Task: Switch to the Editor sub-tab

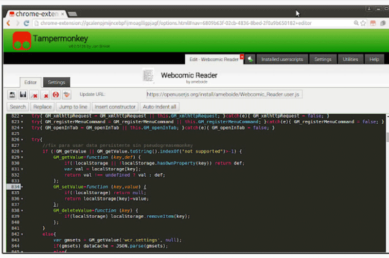Action: pyautogui.click(x=31, y=82)
